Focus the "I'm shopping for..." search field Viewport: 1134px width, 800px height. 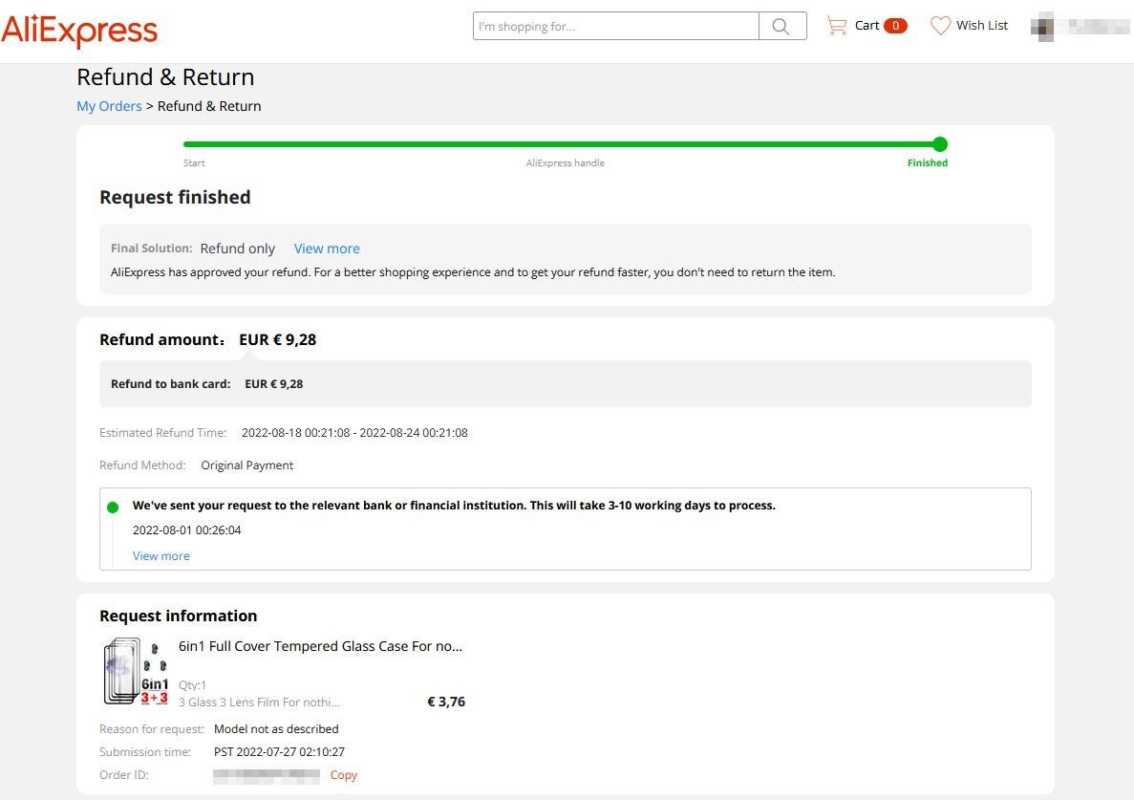pos(616,27)
